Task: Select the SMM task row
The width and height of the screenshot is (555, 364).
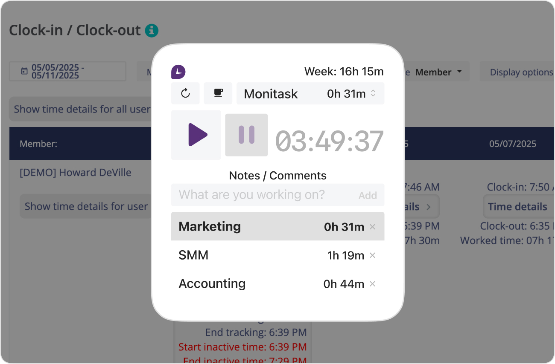Action: tap(256, 255)
